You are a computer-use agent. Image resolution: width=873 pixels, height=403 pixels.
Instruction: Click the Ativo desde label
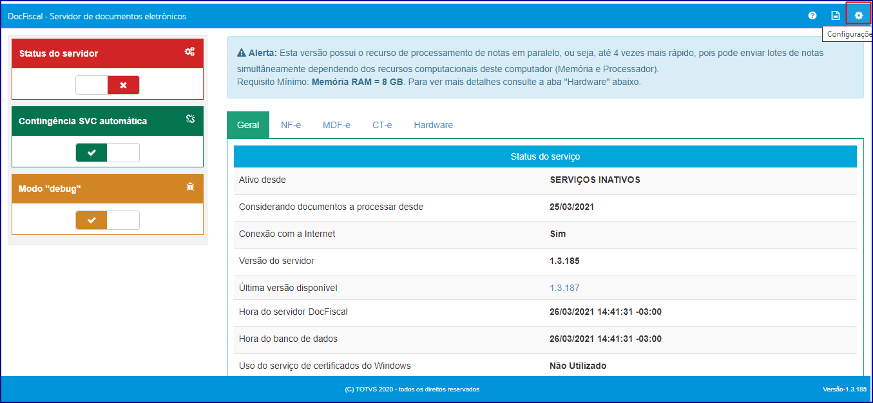tap(262, 180)
